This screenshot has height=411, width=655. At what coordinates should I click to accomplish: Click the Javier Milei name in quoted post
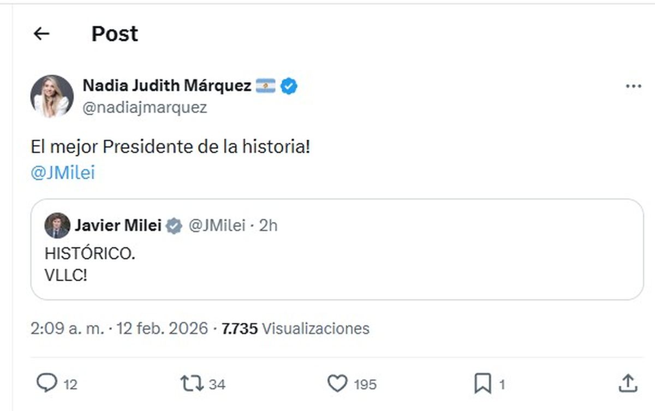point(118,225)
